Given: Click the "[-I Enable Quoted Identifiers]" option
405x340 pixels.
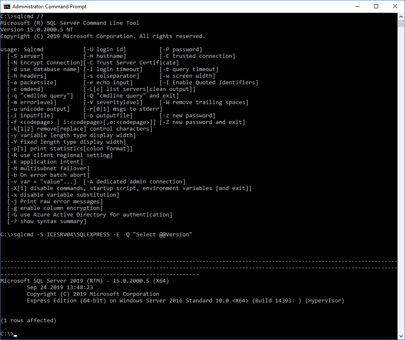Looking at the screenshot, I should point(209,83).
